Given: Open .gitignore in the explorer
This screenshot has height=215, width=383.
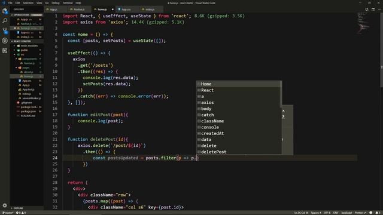Looking at the screenshot, I should (x=26, y=103).
